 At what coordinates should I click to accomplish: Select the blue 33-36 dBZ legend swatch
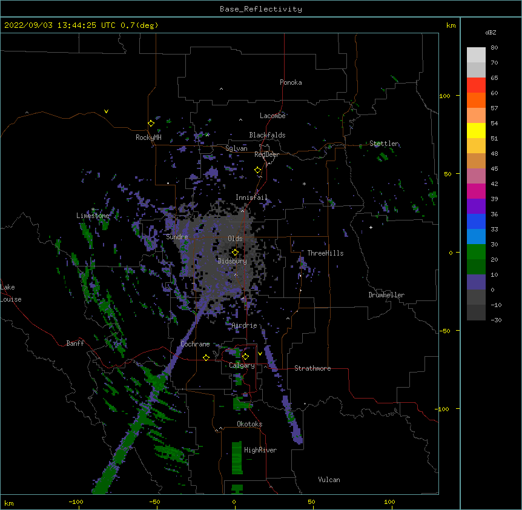point(476,221)
